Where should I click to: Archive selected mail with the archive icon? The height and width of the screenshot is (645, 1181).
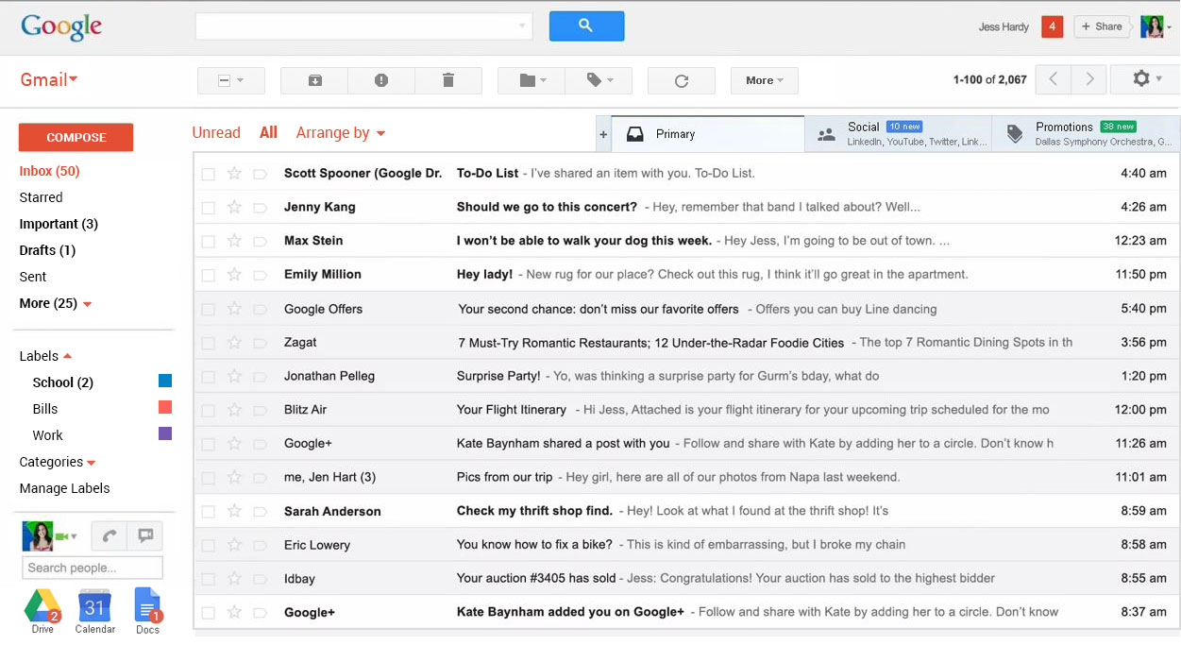click(314, 80)
